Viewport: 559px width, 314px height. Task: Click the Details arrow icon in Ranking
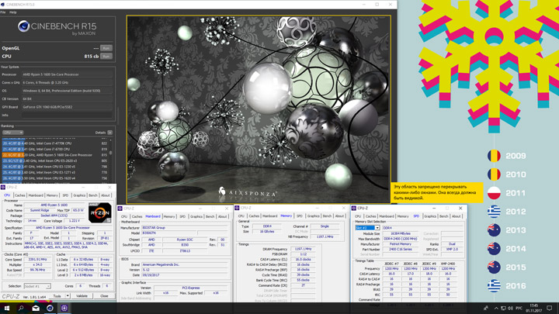click(x=109, y=133)
